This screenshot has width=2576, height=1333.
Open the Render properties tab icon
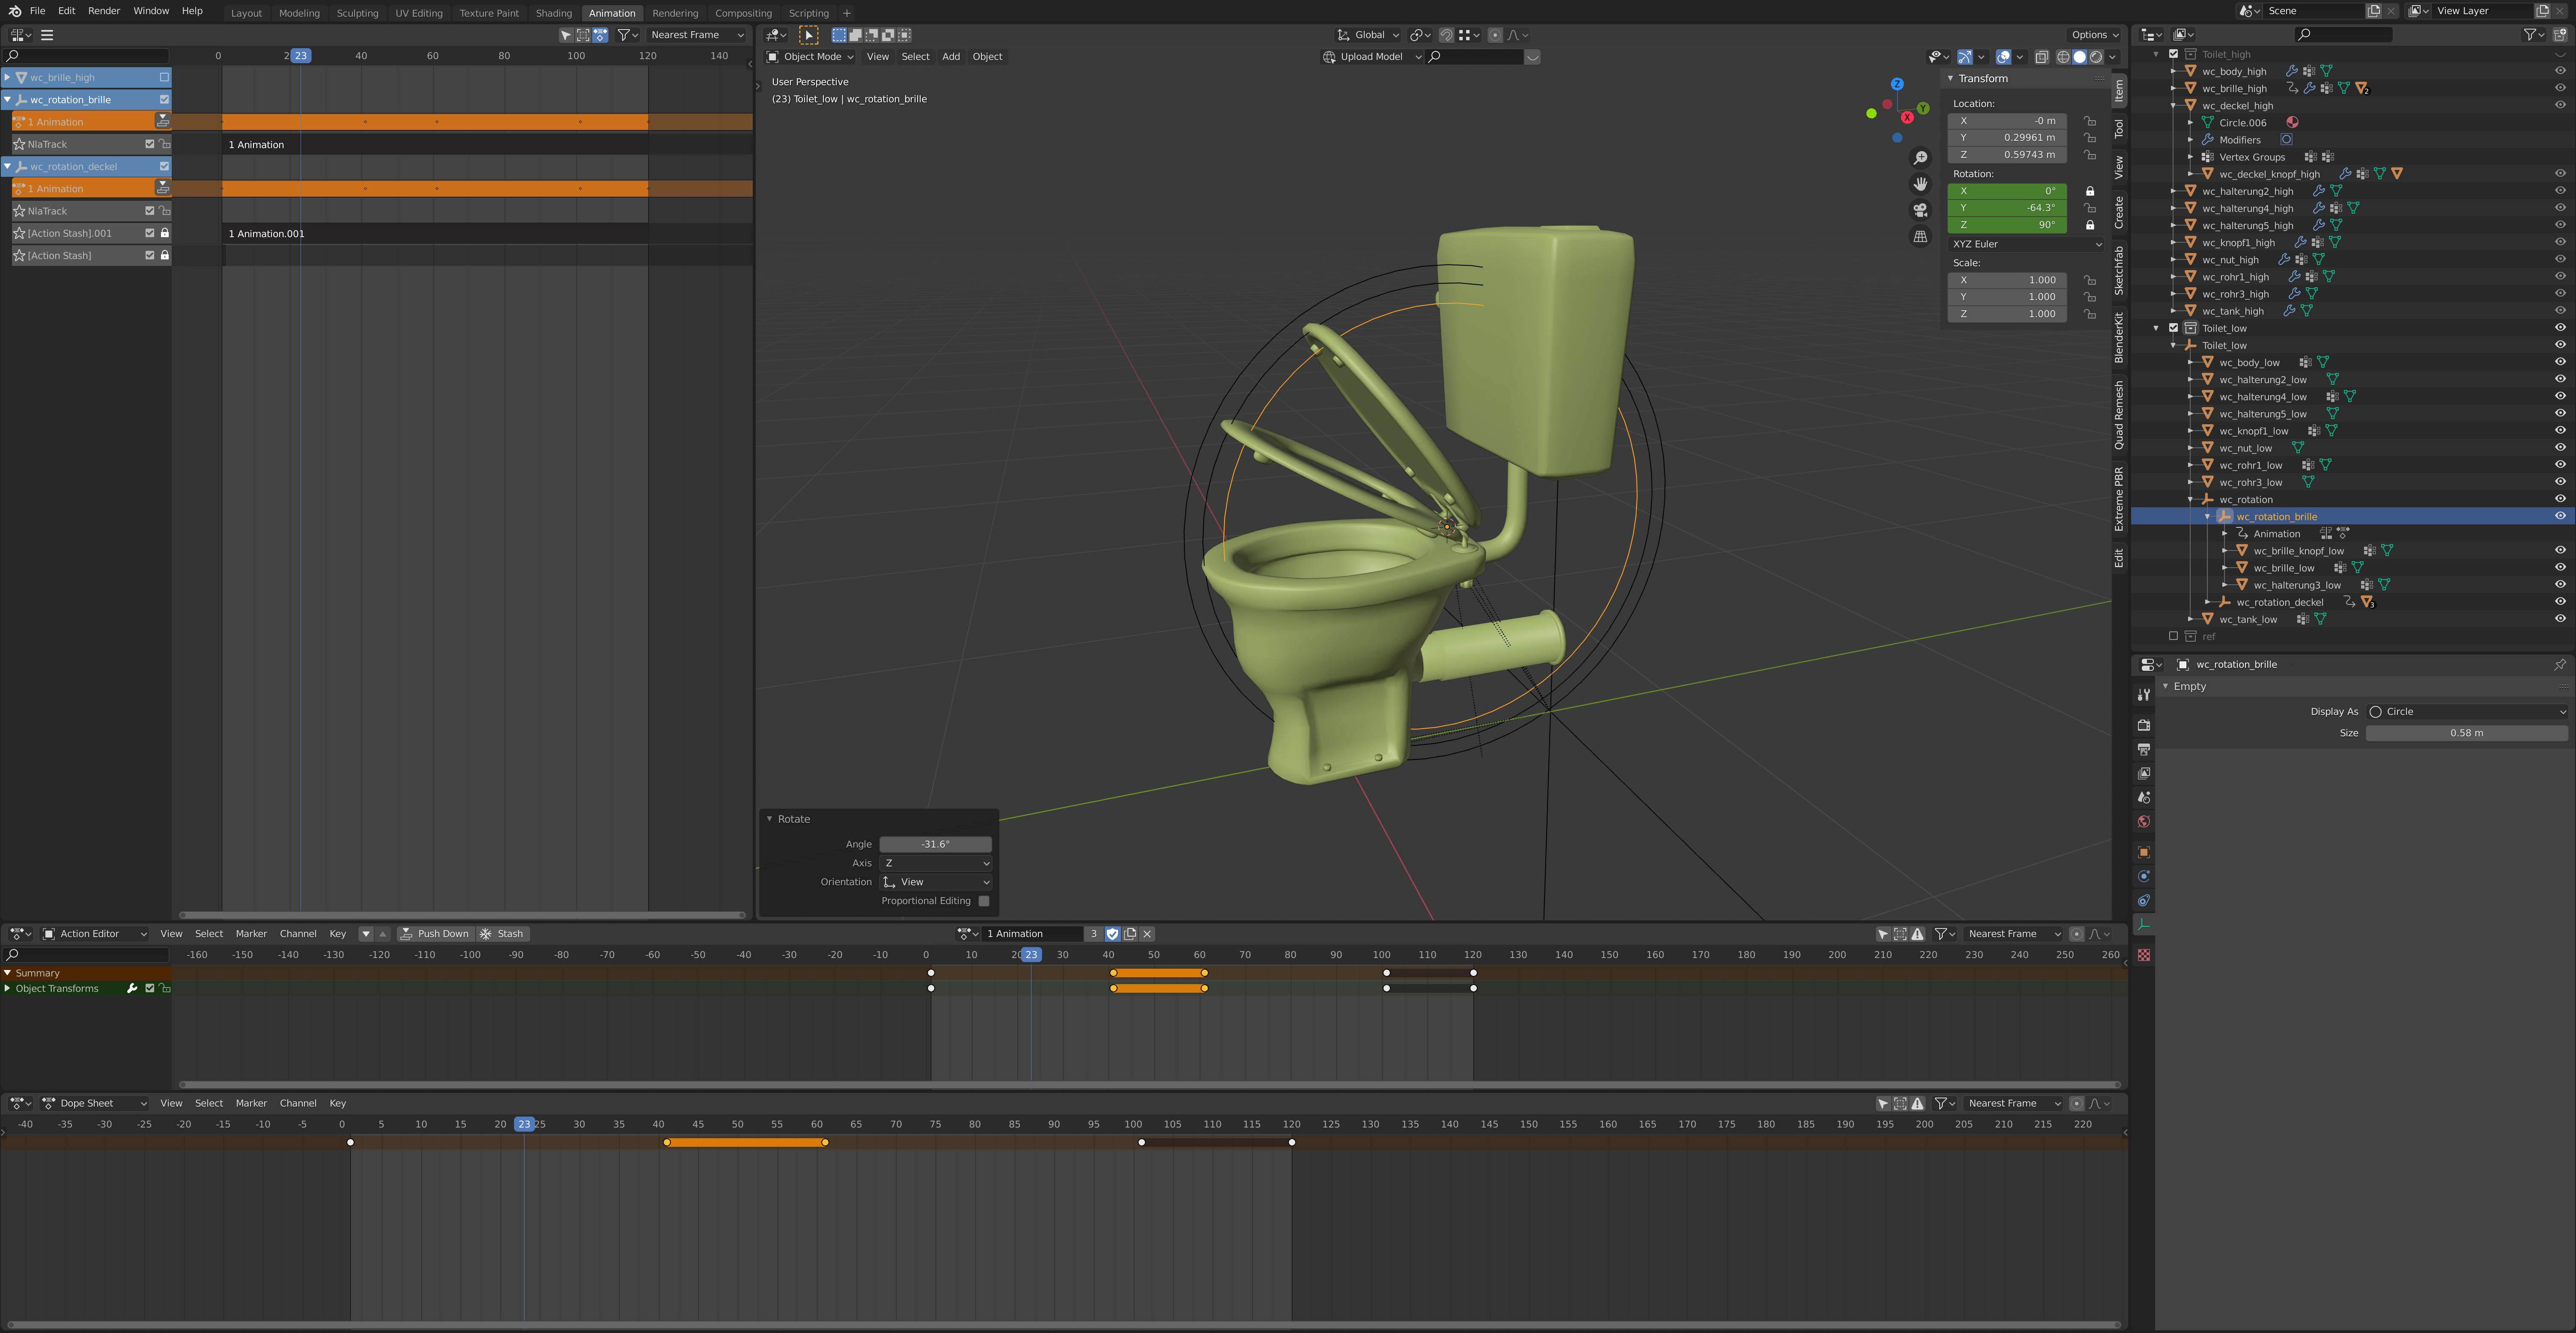2143,725
